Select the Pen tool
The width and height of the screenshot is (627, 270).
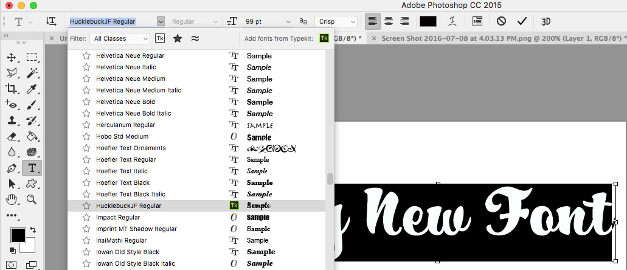11,168
